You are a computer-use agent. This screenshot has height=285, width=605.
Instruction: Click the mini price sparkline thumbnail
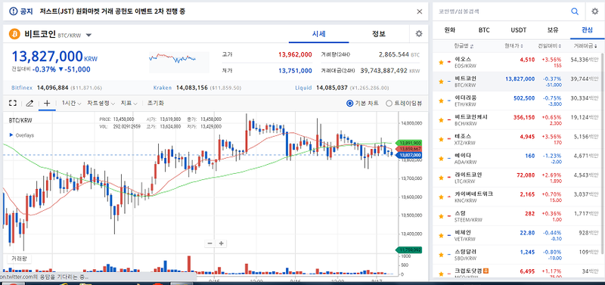click(x=178, y=62)
